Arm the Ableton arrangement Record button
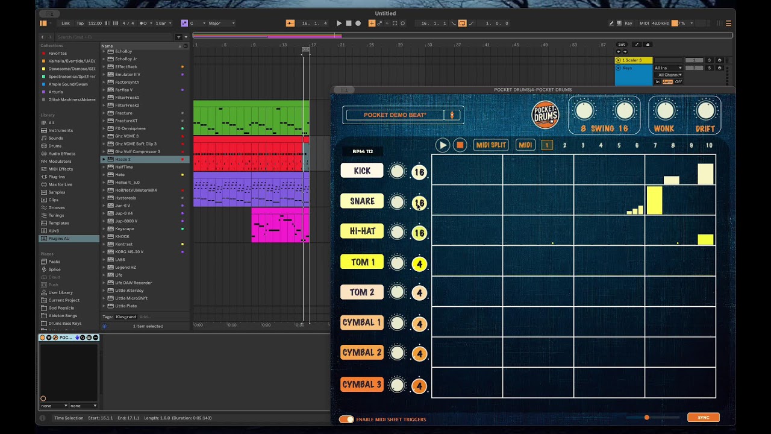Image resolution: width=771 pixels, height=434 pixels. (358, 23)
